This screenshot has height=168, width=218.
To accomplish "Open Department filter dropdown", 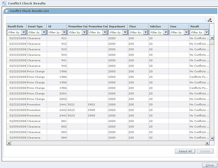I will 125,32.
